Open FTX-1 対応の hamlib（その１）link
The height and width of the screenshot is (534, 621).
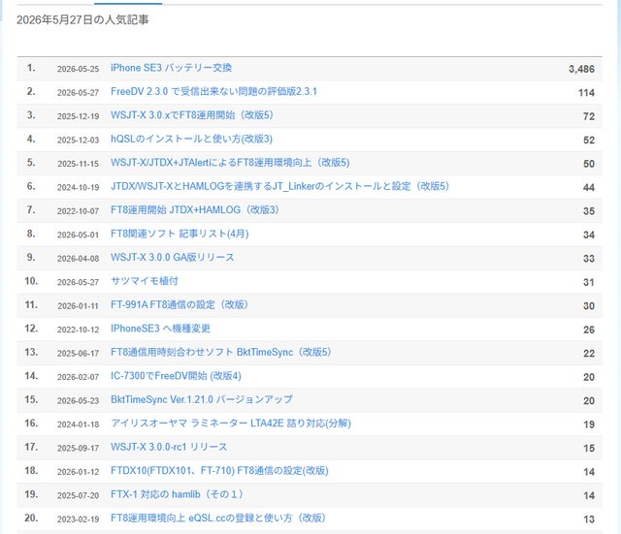point(177,495)
